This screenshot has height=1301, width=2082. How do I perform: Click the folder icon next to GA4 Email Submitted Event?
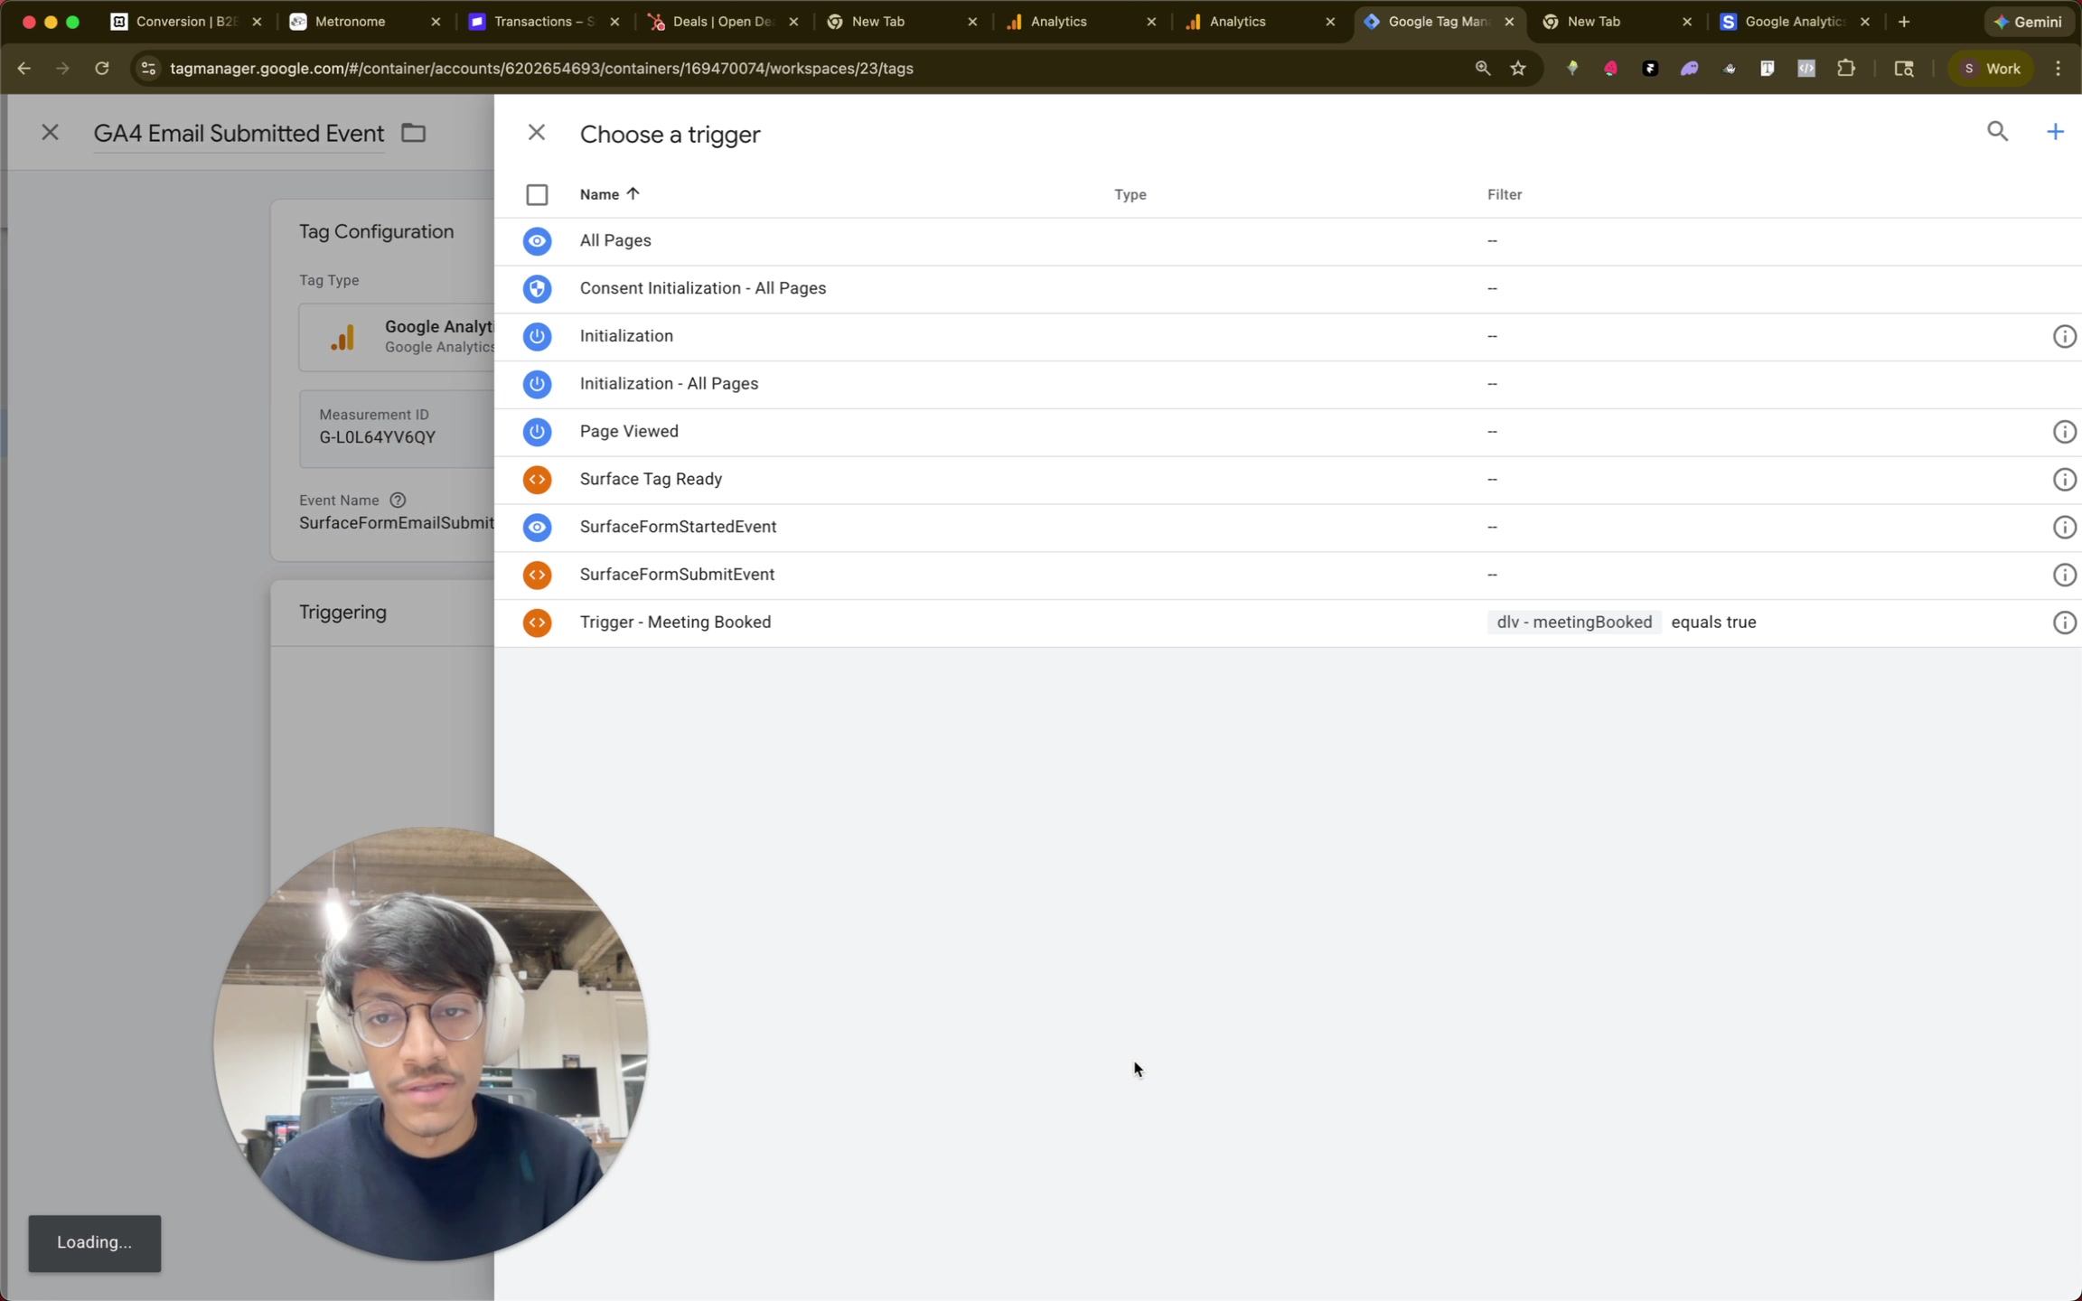412,132
